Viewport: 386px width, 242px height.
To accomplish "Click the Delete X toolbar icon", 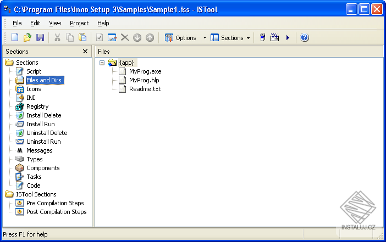I will pos(125,38).
